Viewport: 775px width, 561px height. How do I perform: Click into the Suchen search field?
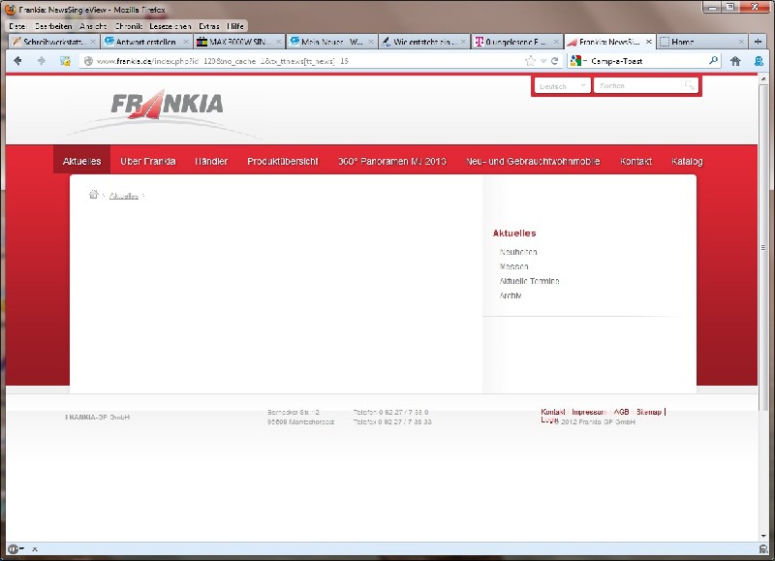click(637, 86)
